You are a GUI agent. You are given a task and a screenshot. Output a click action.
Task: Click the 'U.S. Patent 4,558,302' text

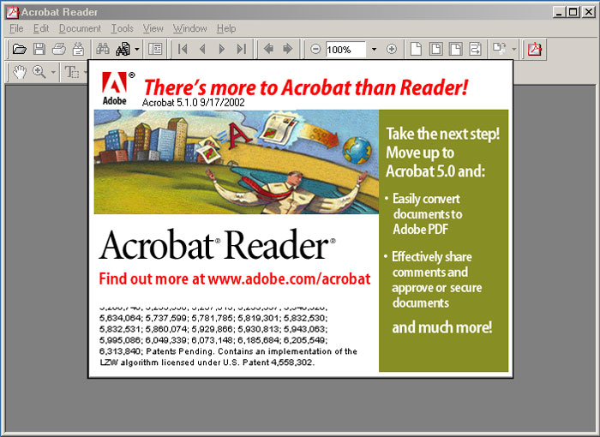pyautogui.click(x=268, y=362)
